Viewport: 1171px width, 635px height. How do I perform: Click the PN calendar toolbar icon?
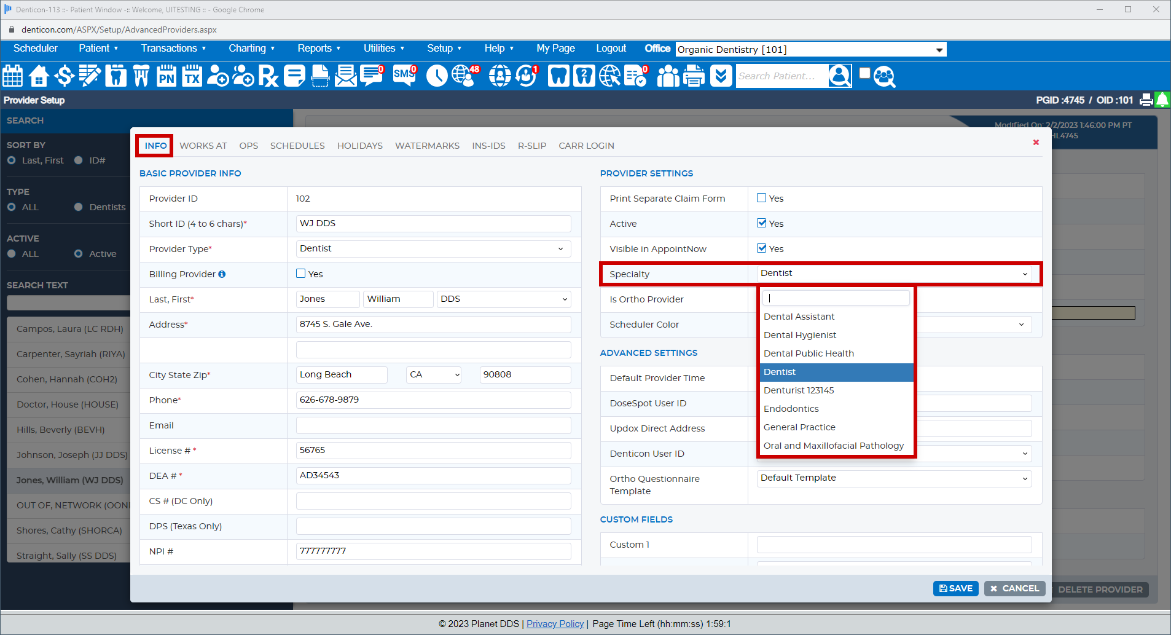pos(166,76)
